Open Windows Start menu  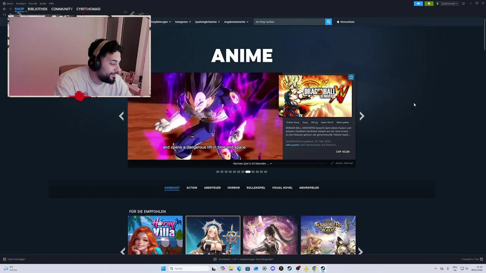[163, 268]
